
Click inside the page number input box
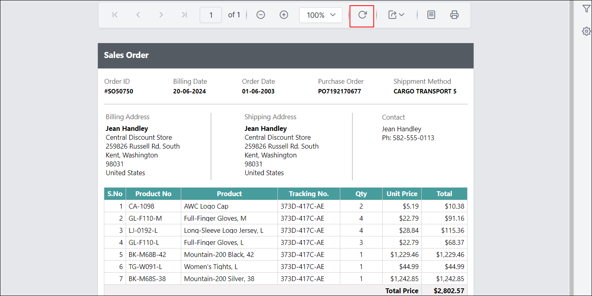[211, 14]
